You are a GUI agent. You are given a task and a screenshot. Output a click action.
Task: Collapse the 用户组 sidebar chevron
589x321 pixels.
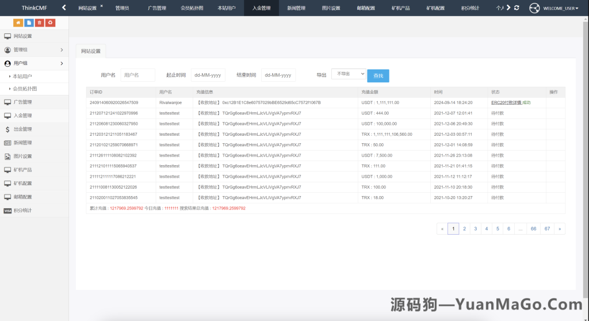point(62,63)
